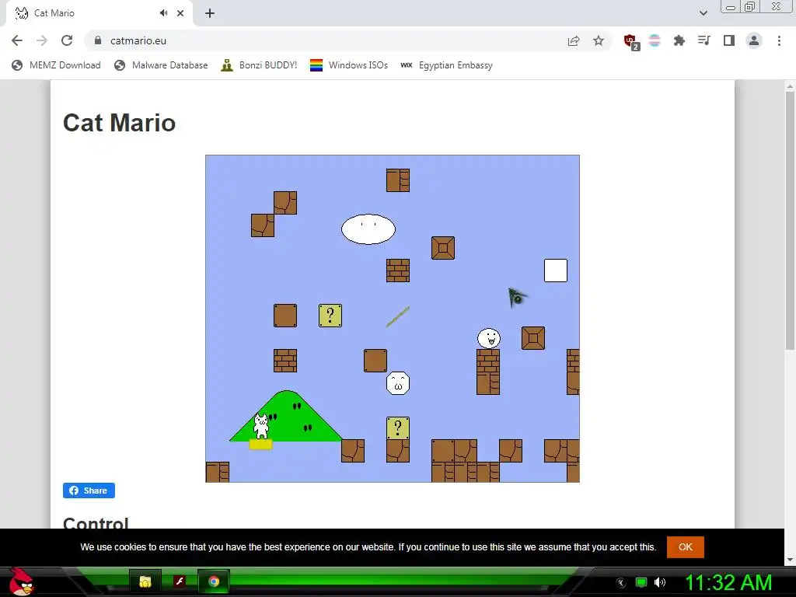The height and width of the screenshot is (597, 796).
Task: Click the round white smiling enemy
Action: [x=489, y=338]
